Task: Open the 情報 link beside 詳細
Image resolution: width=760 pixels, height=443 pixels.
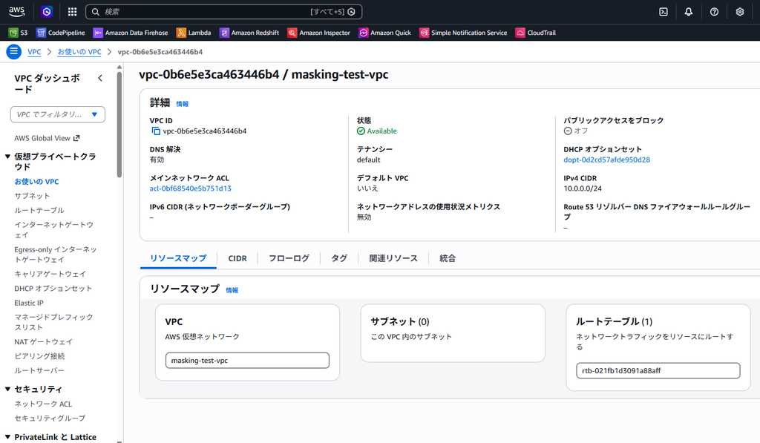Action: point(183,104)
